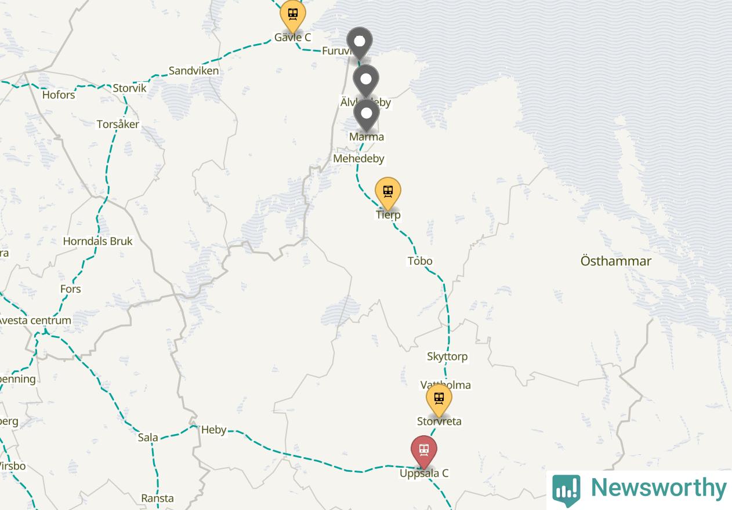Select the Torsåker station label
The height and width of the screenshot is (510, 732).
(x=118, y=124)
